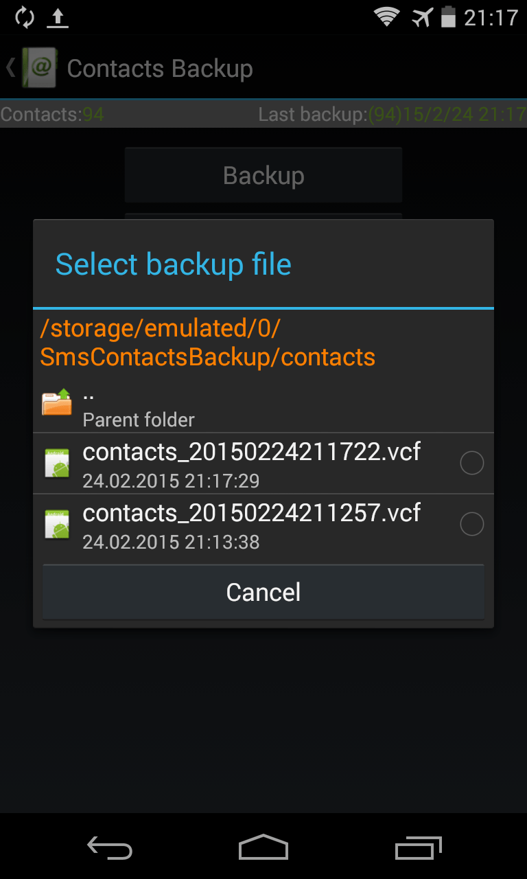The height and width of the screenshot is (879, 527).
Task: Tap the Contacts Backup title text
Action: [160, 69]
